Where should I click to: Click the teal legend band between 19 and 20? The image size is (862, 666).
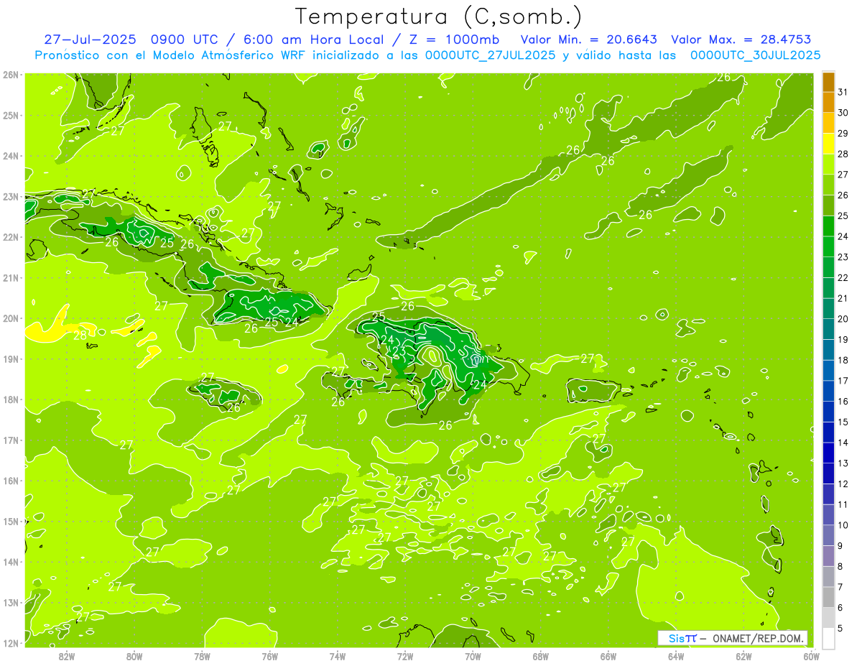click(828, 329)
